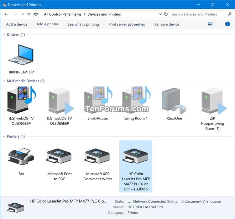Open the view options dropdown arrow
Screen dimensions: 235x219
[x=216, y=24]
